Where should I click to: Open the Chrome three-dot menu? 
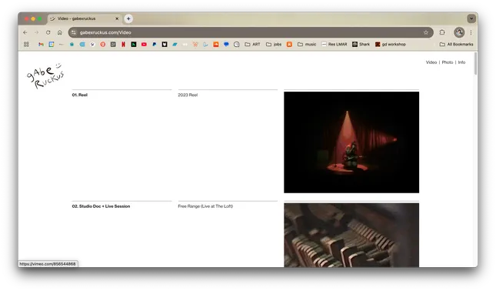click(x=471, y=32)
